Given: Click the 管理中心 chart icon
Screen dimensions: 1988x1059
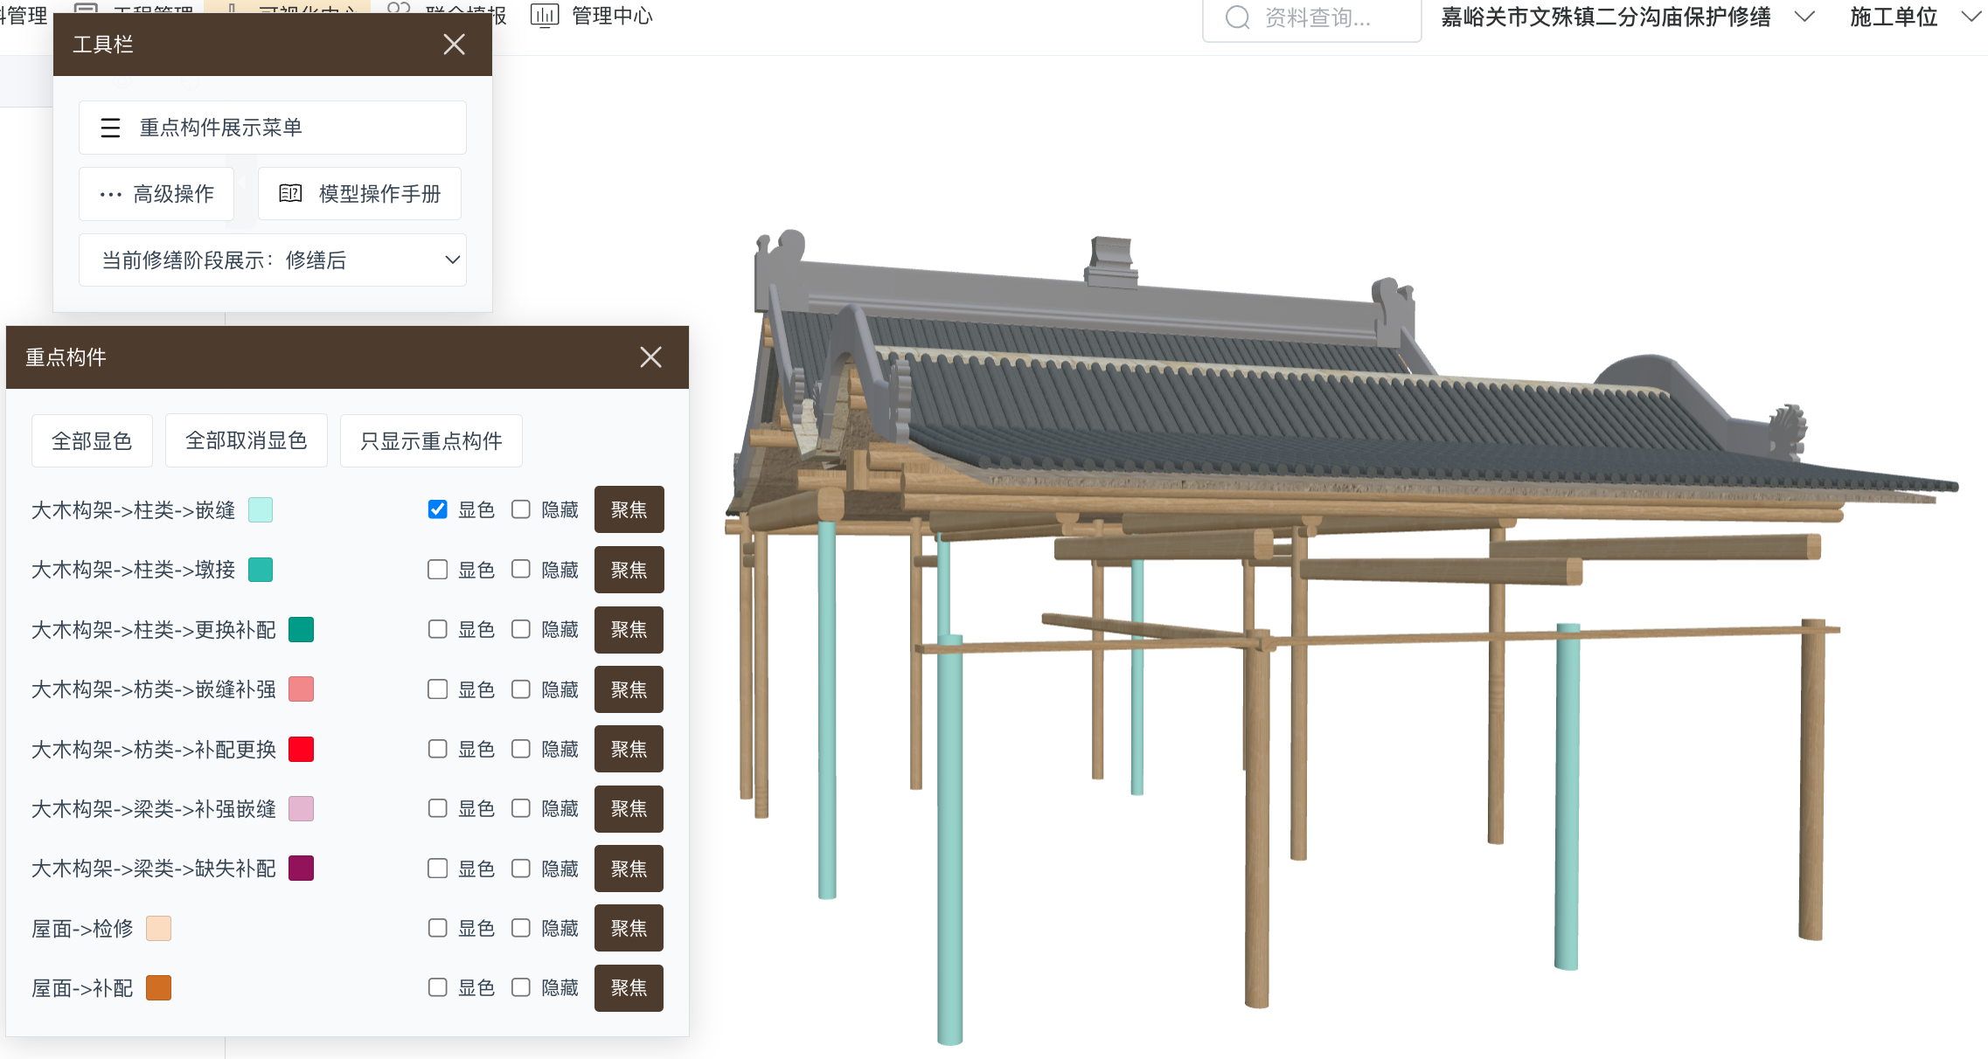Looking at the screenshot, I should (x=544, y=16).
